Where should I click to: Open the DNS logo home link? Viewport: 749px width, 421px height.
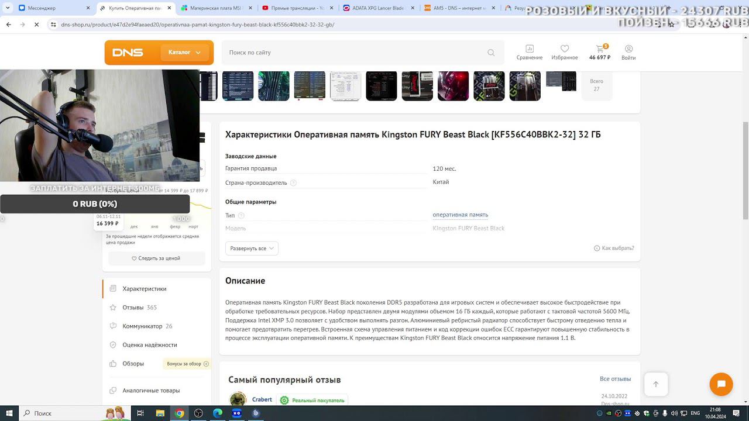coord(128,53)
